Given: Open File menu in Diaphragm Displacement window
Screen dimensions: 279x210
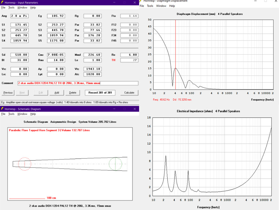Looking at the screenshot, I should pos(142,6).
